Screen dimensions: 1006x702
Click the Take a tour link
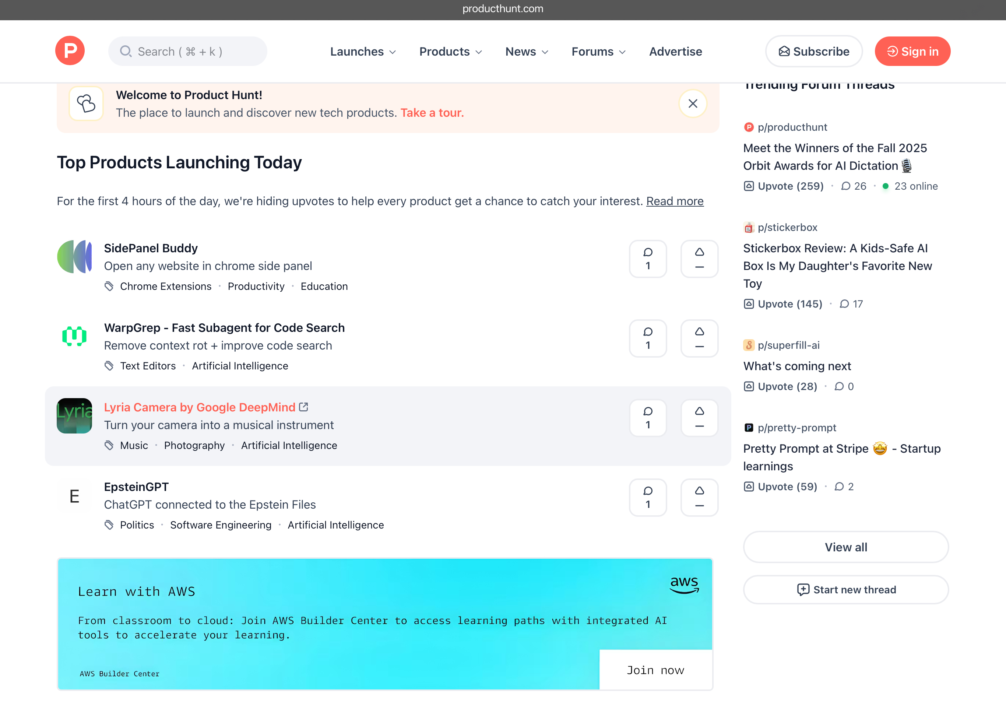click(432, 113)
